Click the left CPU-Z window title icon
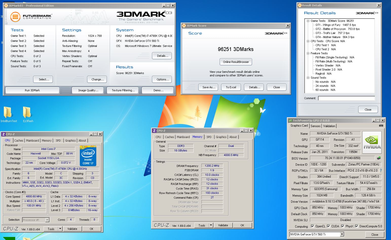Image resolution: width=391 pixels, height=240 pixels. (4, 134)
